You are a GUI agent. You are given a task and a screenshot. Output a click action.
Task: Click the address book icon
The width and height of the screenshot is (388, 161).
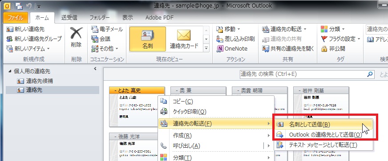(370, 39)
